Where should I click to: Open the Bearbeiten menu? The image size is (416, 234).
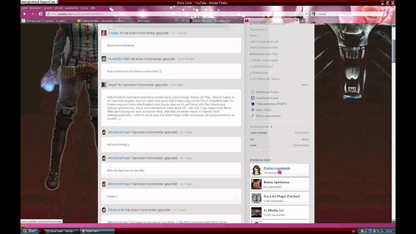tap(36, 8)
